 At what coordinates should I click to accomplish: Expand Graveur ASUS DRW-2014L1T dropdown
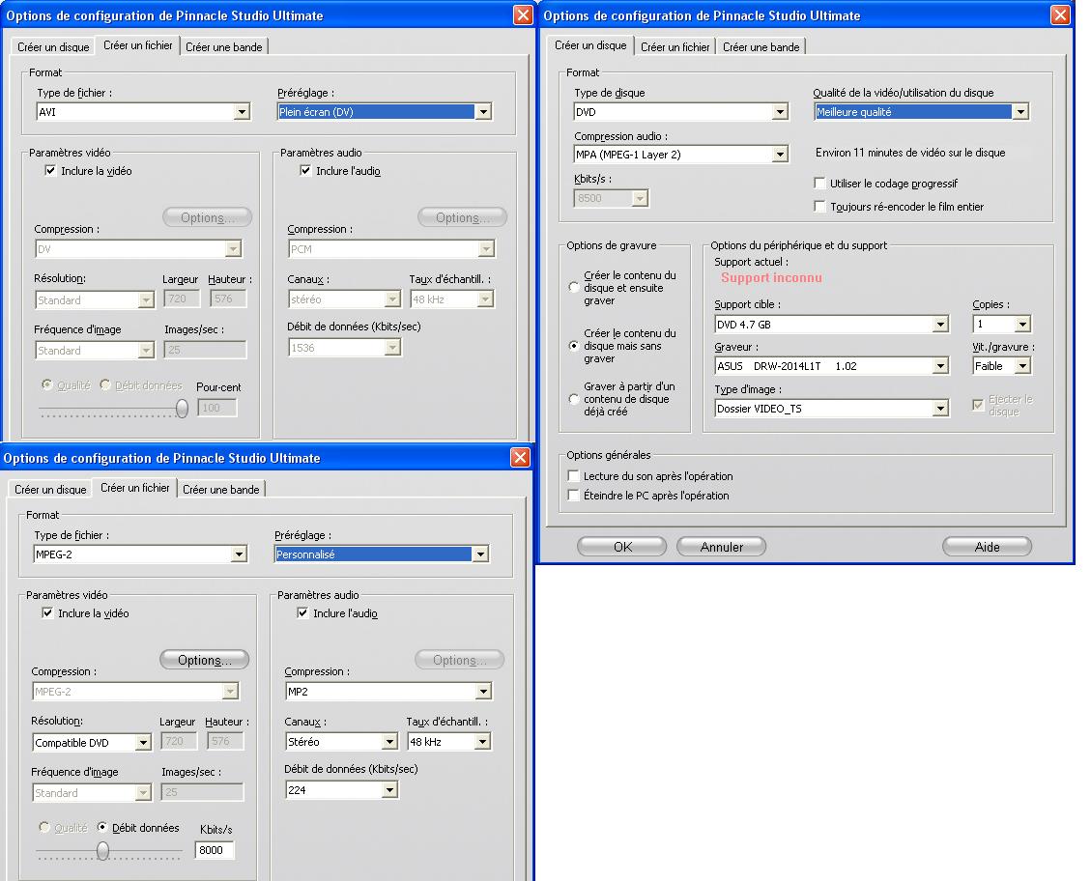pyautogui.click(x=831, y=366)
